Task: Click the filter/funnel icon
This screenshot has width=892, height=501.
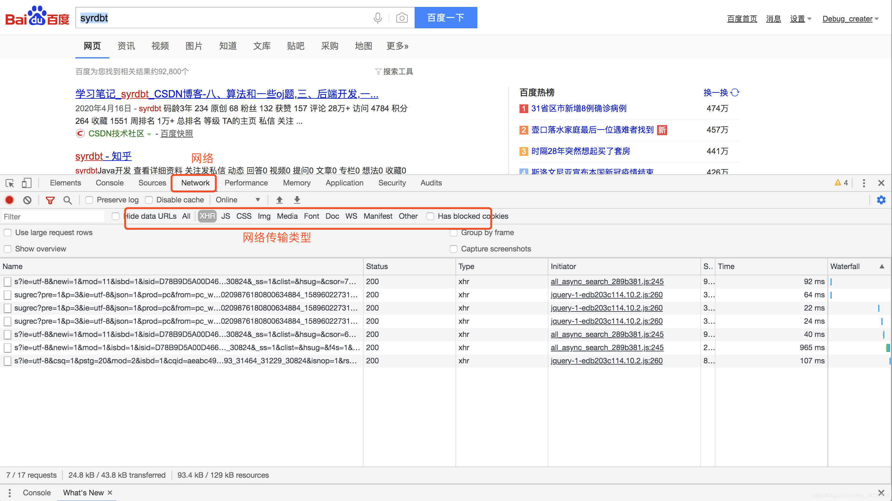Action: pos(50,200)
